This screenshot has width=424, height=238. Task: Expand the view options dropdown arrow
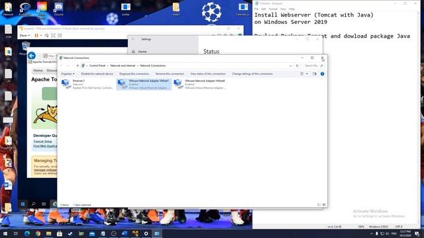307,73
